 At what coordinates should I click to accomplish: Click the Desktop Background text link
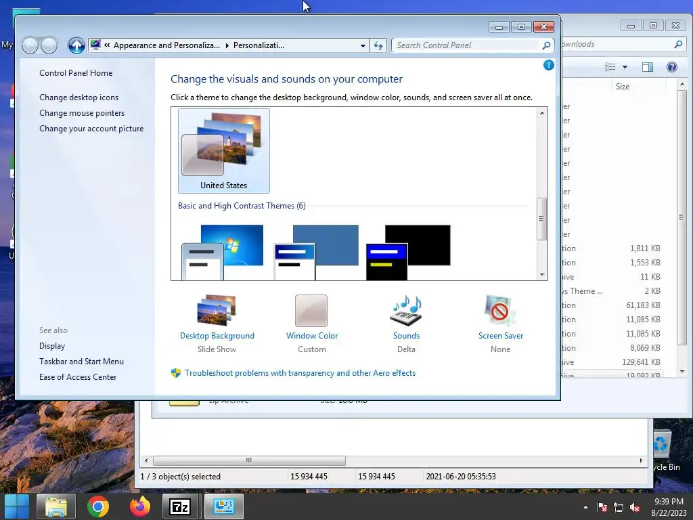pyautogui.click(x=217, y=336)
